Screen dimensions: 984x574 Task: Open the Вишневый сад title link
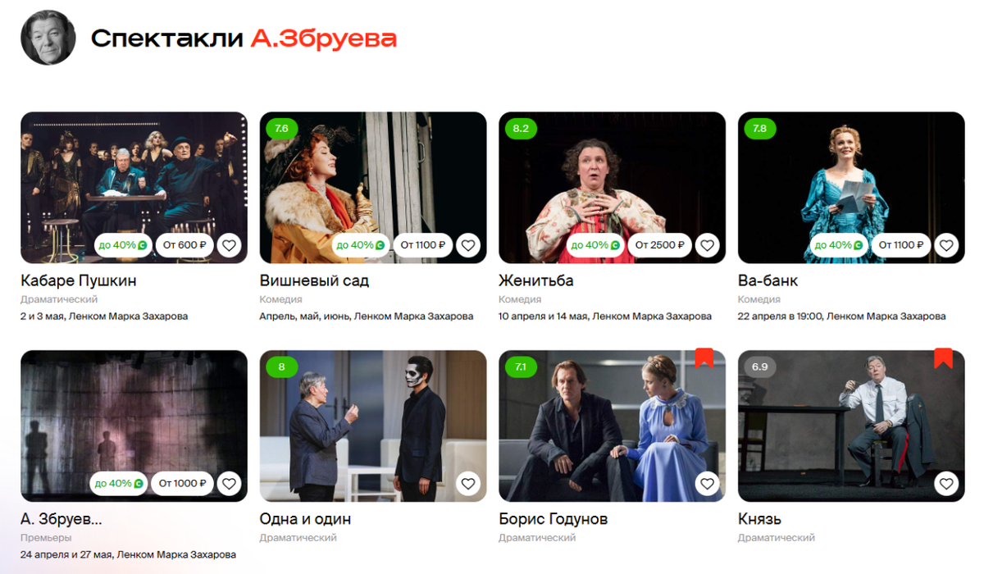click(x=314, y=280)
